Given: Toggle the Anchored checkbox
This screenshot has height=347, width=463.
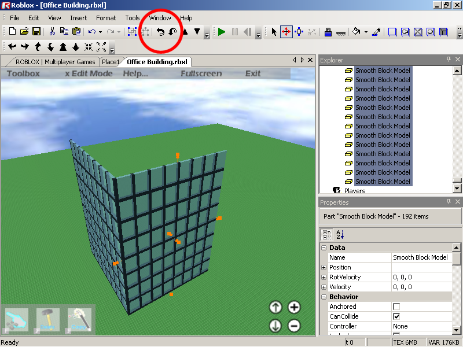Looking at the screenshot, I should [x=396, y=307].
